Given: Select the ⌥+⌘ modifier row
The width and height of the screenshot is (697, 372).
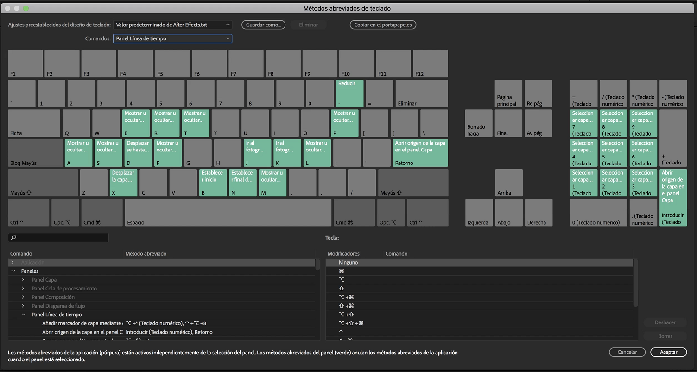Looking at the screenshot, I should [480, 297].
